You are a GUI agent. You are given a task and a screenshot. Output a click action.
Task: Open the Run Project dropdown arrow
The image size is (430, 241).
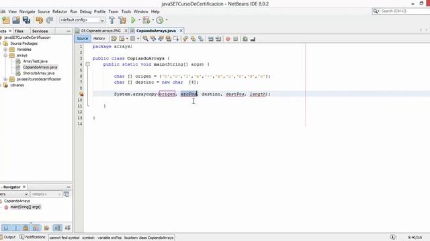point(139,20)
